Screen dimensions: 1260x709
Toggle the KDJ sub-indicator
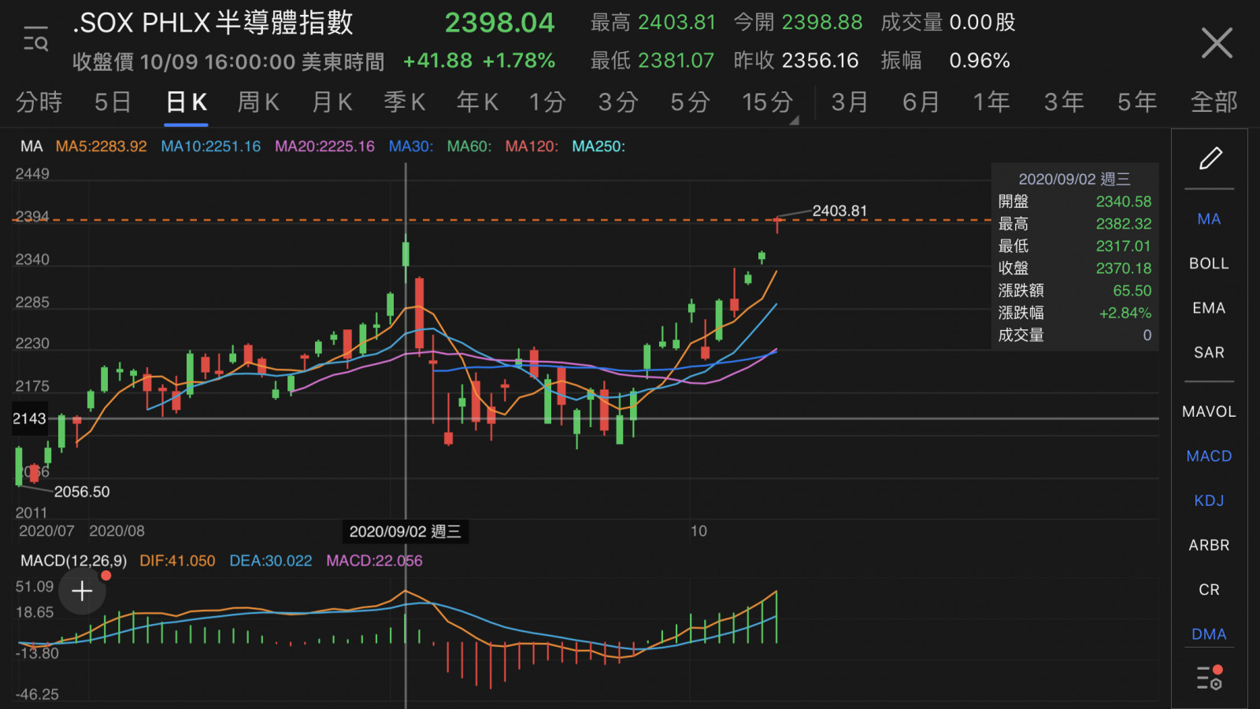pyautogui.click(x=1209, y=500)
